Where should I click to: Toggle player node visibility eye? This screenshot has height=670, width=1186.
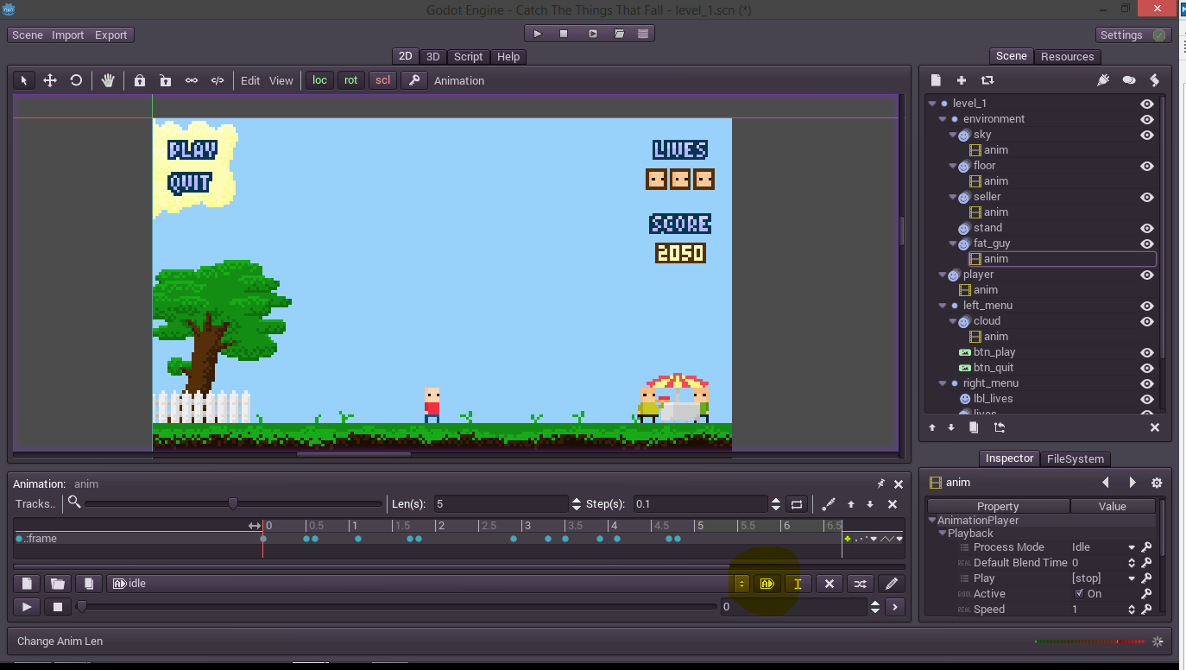click(x=1147, y=275)
